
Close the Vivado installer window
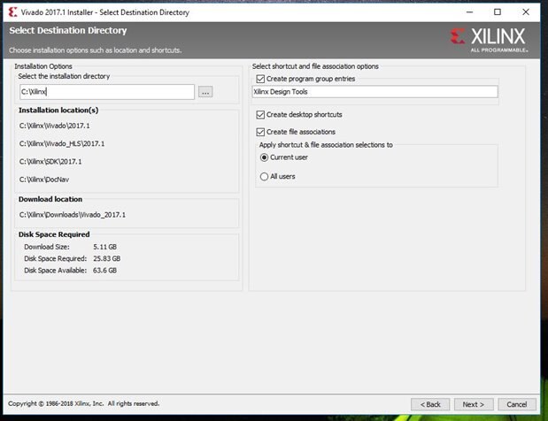(526, 12)
